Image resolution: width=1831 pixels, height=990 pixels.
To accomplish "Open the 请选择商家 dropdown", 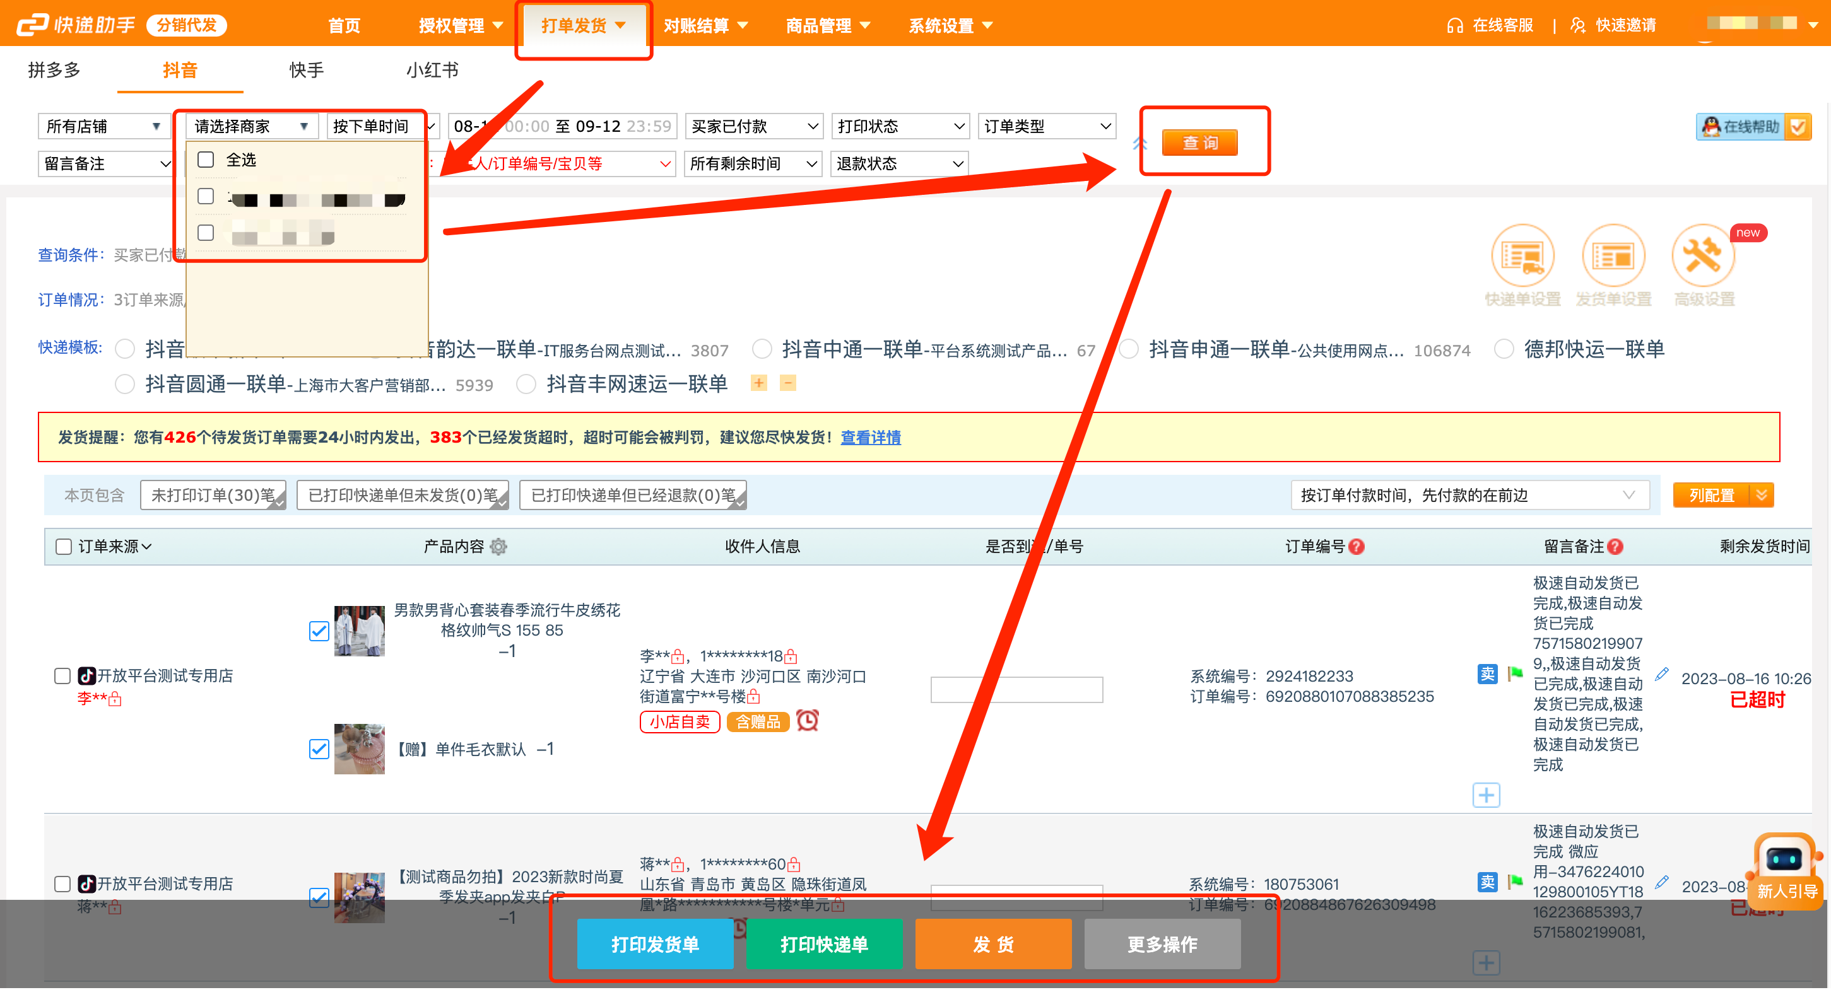I will coord(251,126).
